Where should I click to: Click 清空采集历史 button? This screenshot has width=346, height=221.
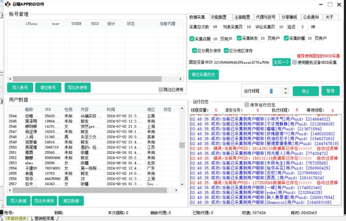203,75
